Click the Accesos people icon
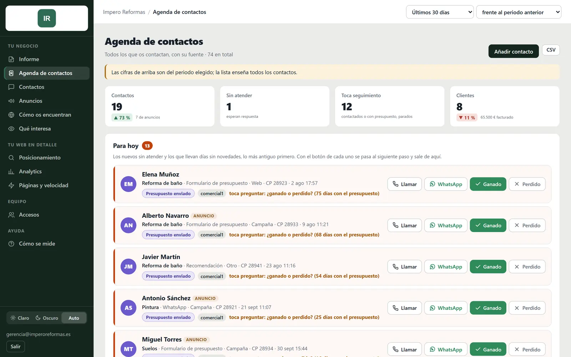571x357 pixels. click(x=11, y=215)
